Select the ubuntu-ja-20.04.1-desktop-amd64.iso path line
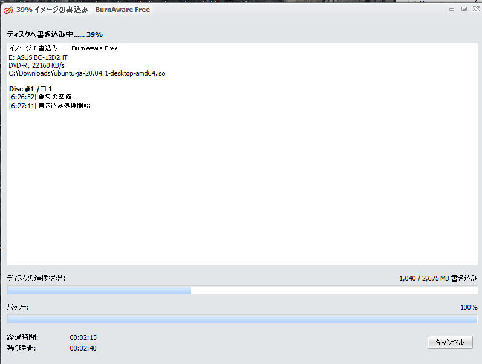 (87, 74)
